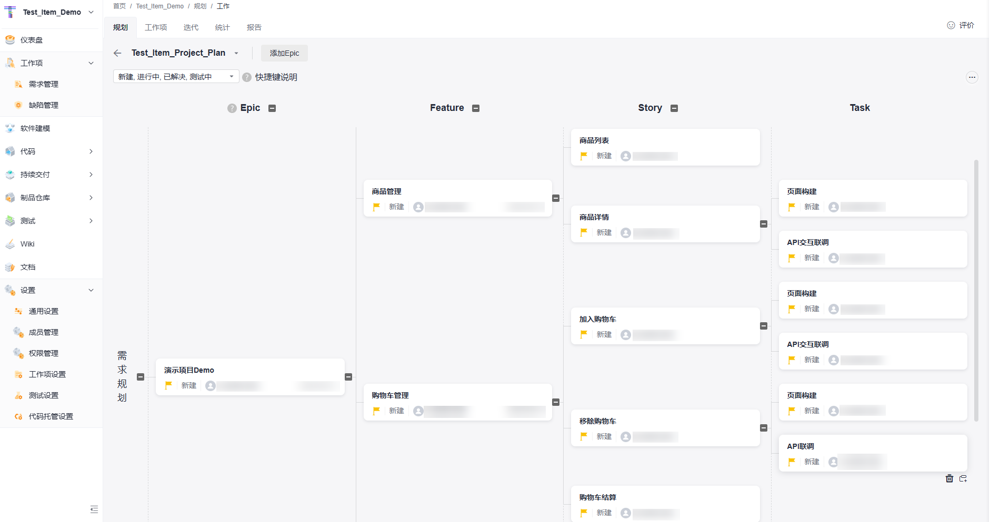Image resolution: width=990 pixels, height=522 pixels.
Task: Click the help icon next to 快捷键说明
Action: coord(247,77)
